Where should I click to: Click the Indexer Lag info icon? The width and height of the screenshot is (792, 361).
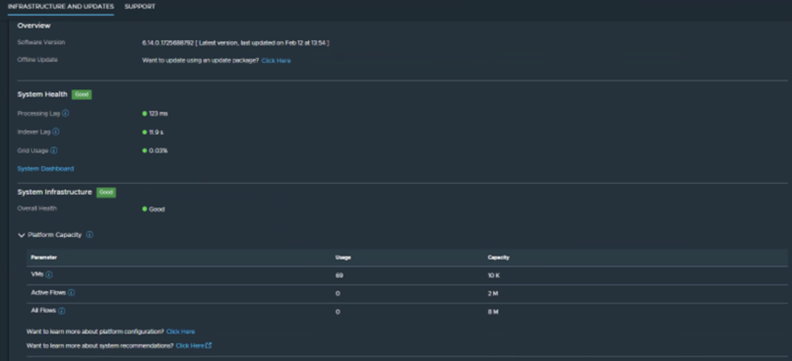[56, 132]
